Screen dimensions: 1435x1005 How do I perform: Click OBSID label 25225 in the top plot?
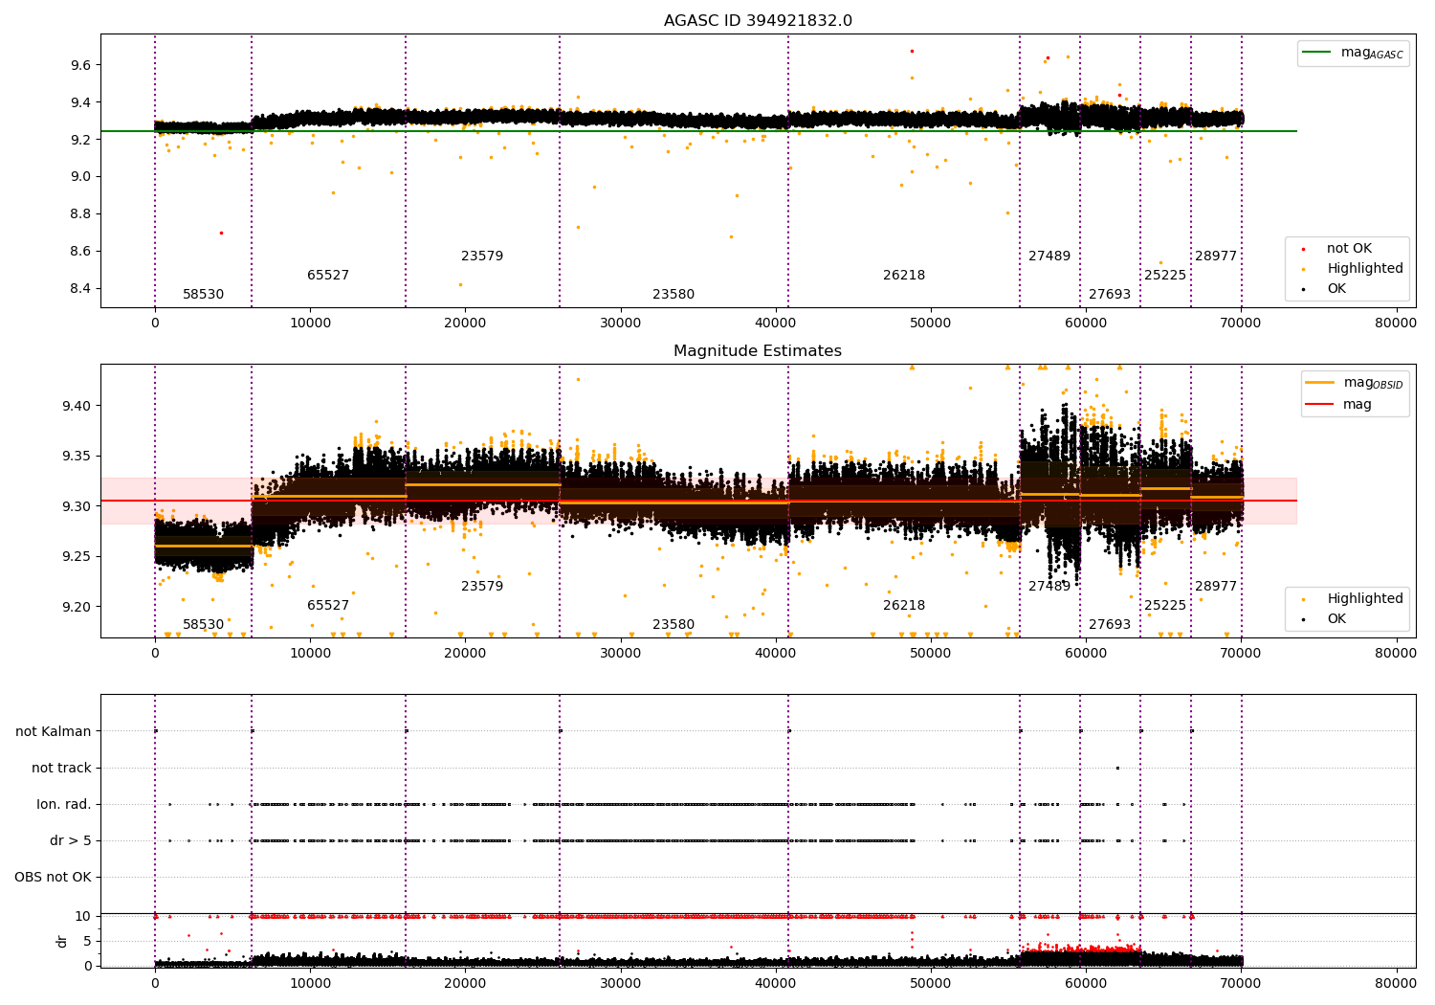tap(1165, 276)
